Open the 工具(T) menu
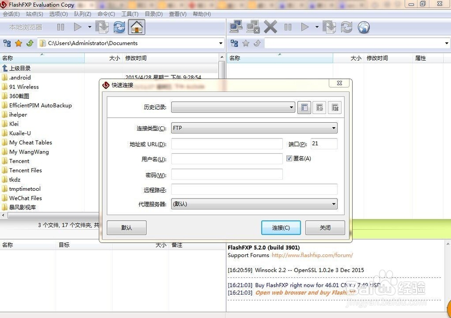The width and height of the screenshot is (451, 318). 130,14
